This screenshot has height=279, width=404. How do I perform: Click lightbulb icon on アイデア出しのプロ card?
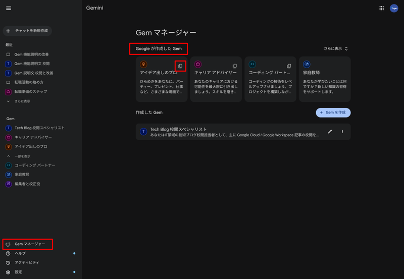coord(143,64)
